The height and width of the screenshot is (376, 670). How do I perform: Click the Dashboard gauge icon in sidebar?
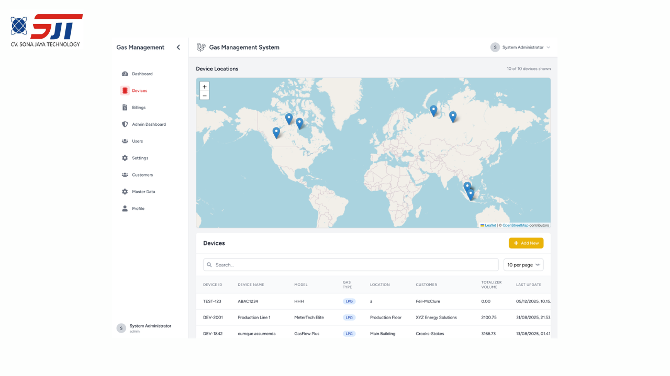pos(125,74)
